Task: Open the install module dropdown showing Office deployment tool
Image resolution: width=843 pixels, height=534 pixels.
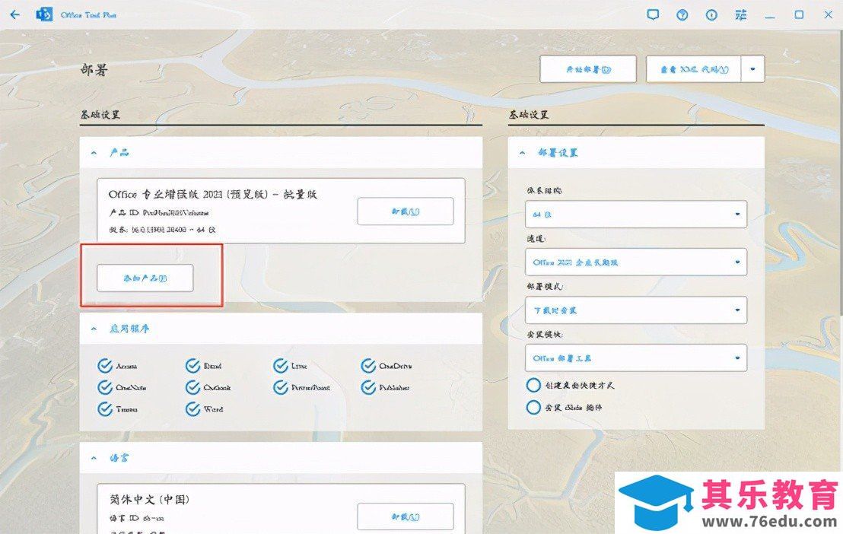Action: click(636, 358)
